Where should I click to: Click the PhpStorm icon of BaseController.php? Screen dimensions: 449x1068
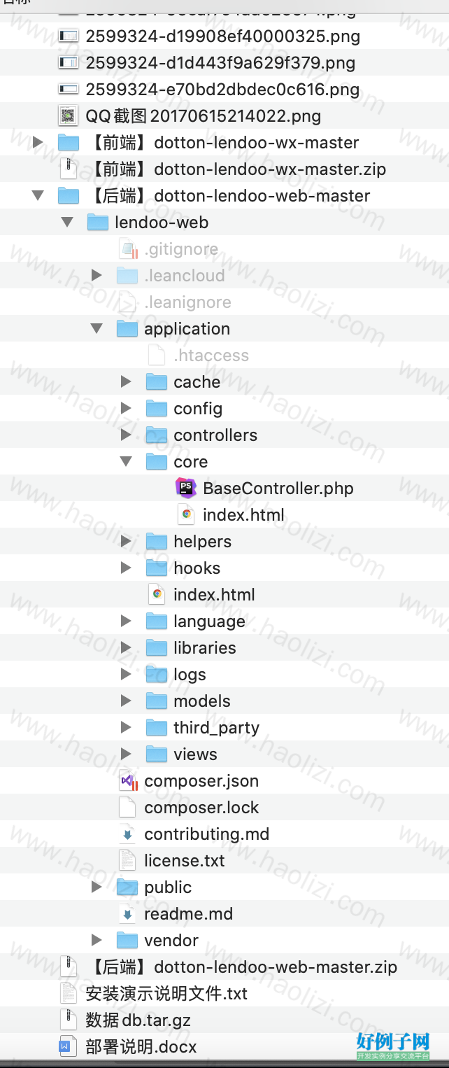coord(186,488)
